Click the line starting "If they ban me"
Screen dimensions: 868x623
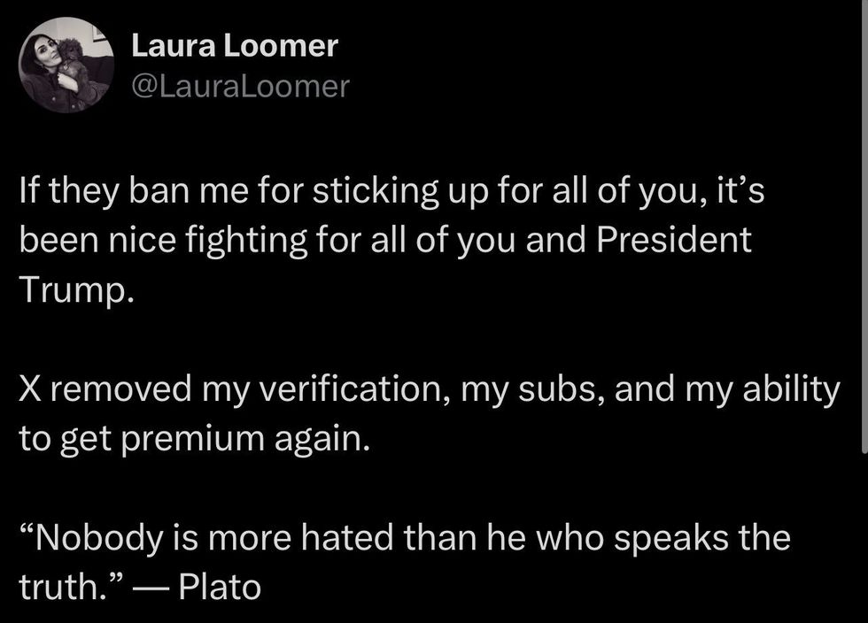pos(391,190)
